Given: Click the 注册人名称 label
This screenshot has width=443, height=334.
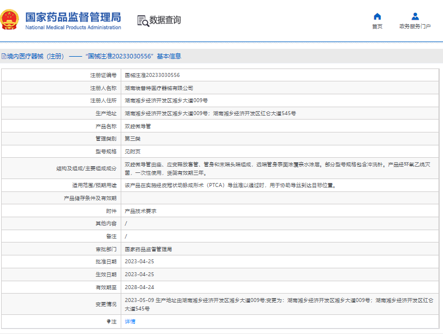Looking at the screenshot, I should [103, 88].
